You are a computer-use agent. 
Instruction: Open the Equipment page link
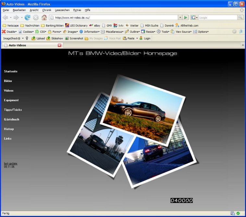(11, 100)
